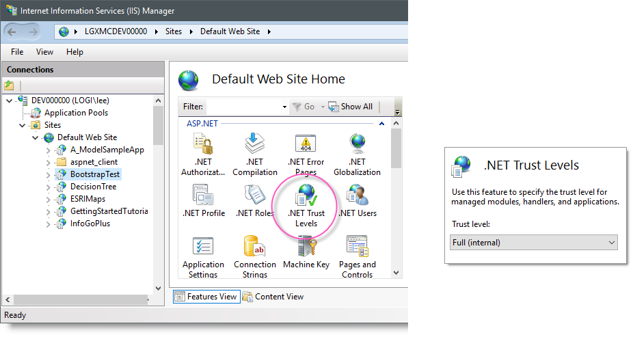
Task: Open the Machine Key feature
Action: tap(306, 252)
